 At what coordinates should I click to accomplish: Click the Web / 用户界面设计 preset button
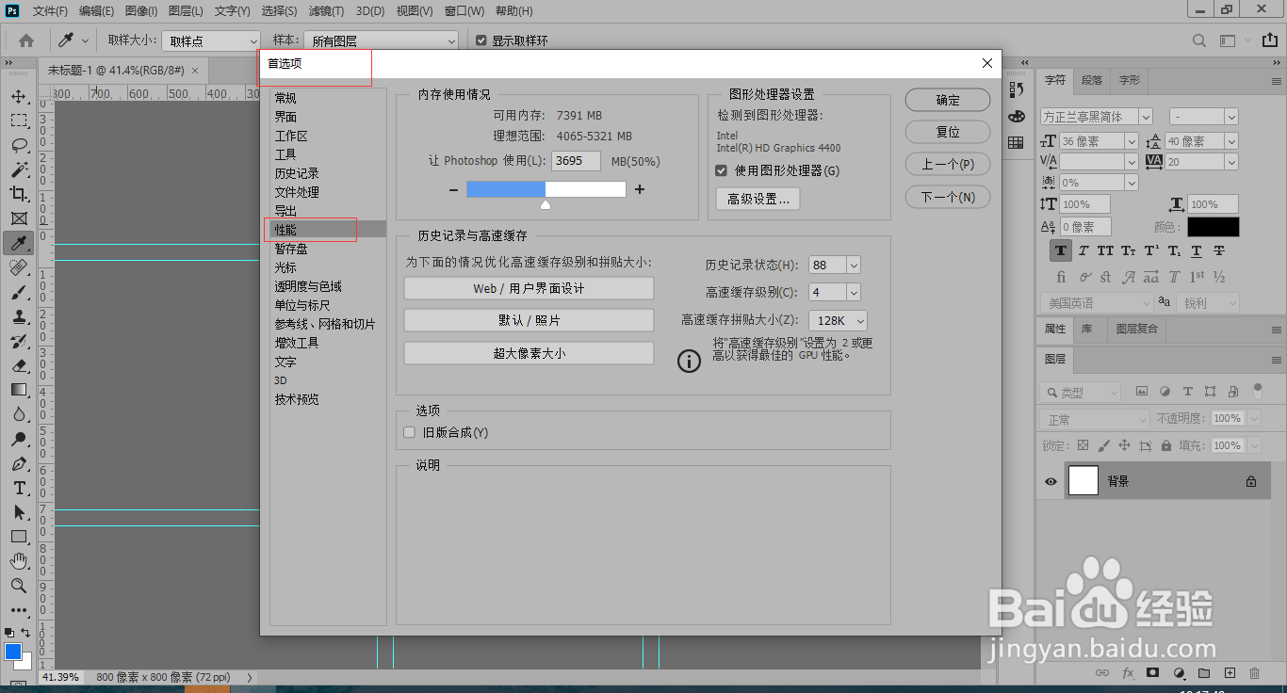pos(528,288)
